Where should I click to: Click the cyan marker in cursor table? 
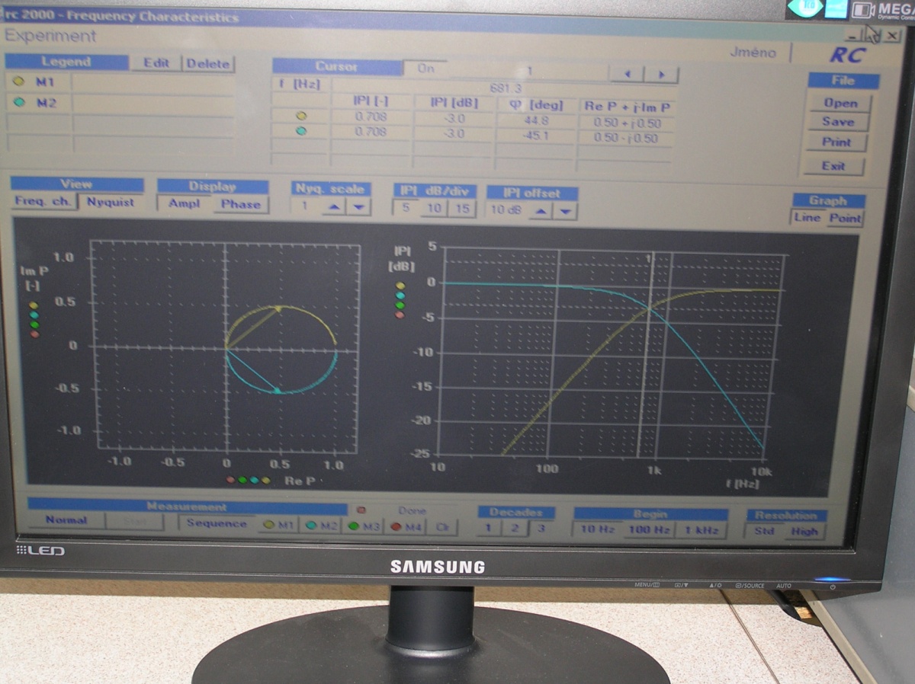(x=301, y=131)
